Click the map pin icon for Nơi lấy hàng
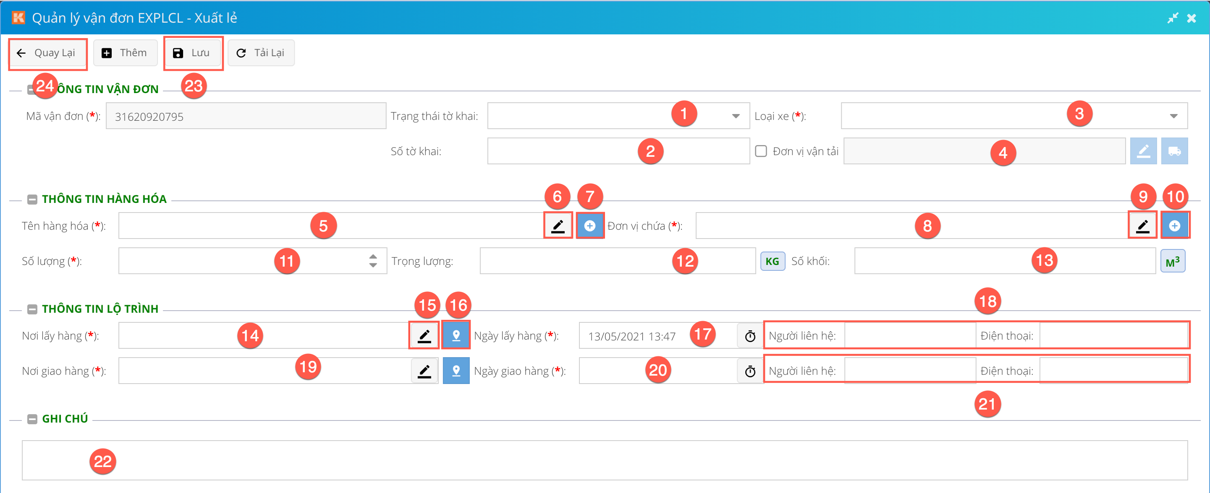The width and height of the screenshot is (1210, 493). click(456, 335)
